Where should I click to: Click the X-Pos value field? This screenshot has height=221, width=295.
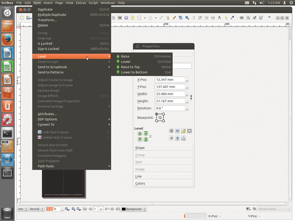(x=170, y=80)
